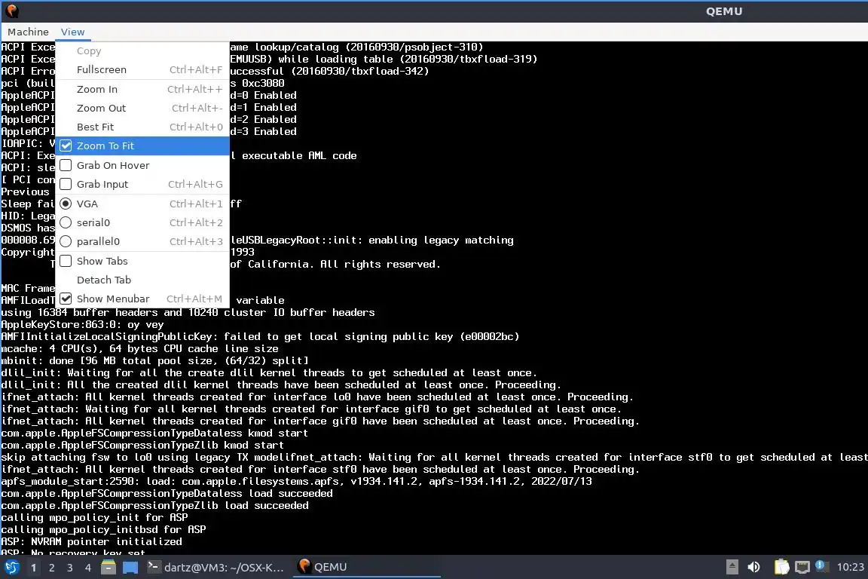Switch to workspace 2

point(51,568)
